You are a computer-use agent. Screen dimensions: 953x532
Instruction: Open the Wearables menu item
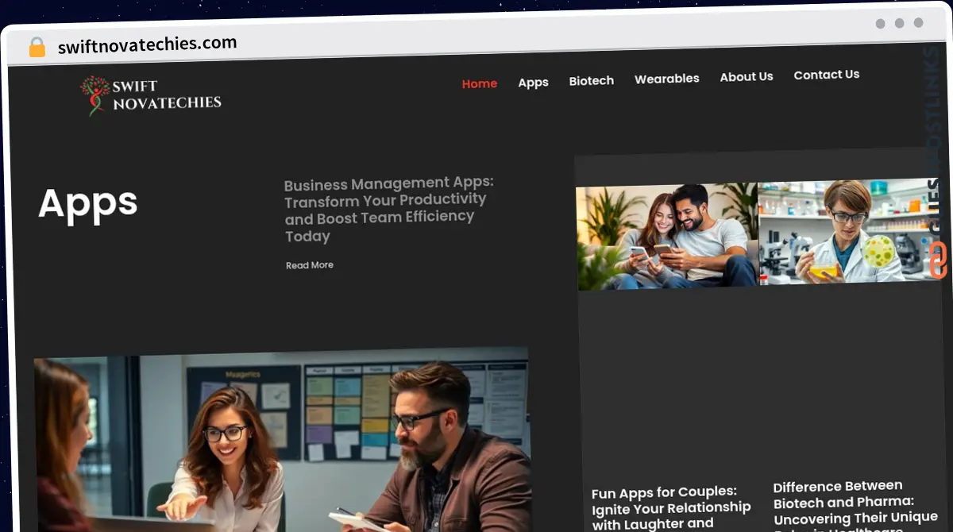[x=666, y=79]
